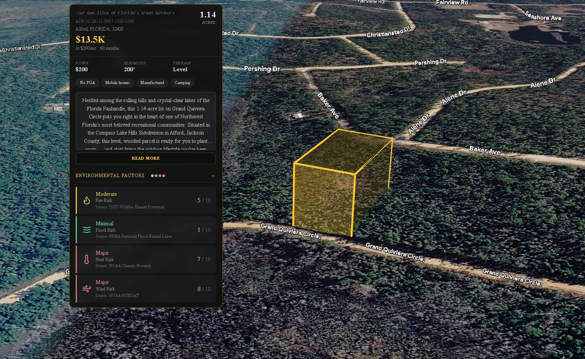The width and height of the screenshot is (585, 359).
Task: Click the 5 / 10 fire score
Action: (x=204, y=200)
